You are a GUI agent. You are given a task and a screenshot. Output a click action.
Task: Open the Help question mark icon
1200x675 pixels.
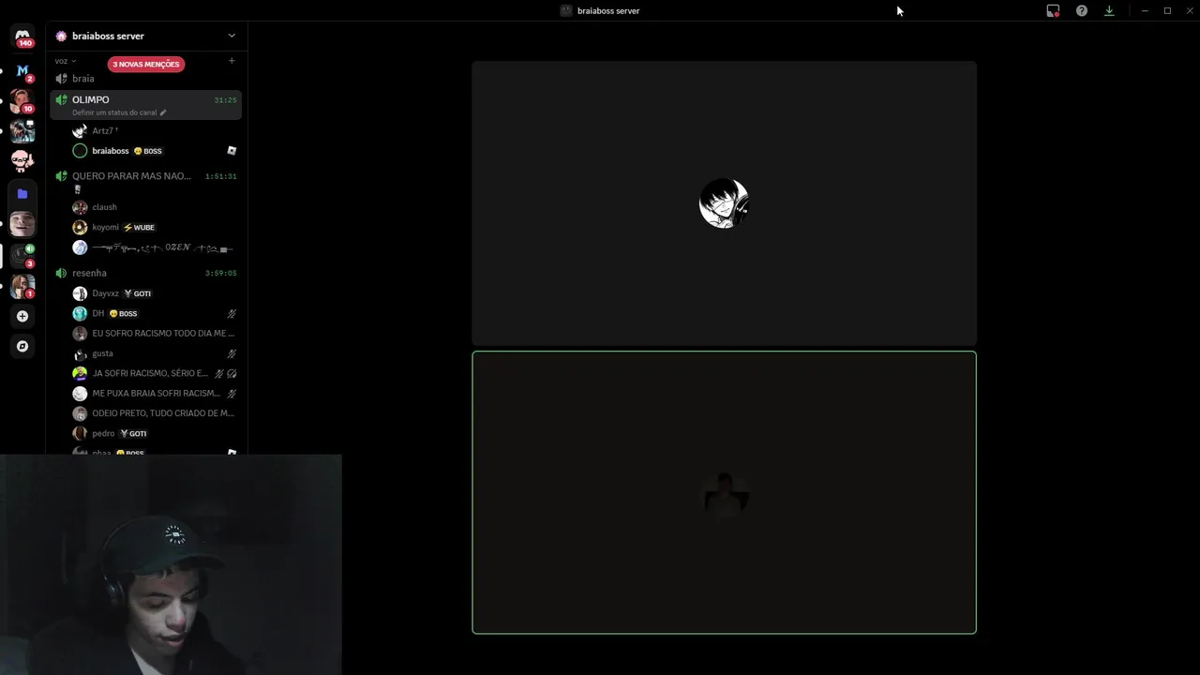tap(1081, 10)
